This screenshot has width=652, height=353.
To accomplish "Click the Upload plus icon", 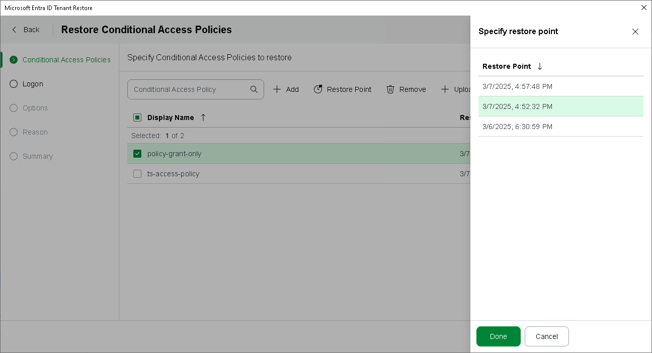I will click(445, 89).
